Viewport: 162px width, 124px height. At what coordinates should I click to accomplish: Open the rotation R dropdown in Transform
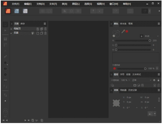click(x=137, y=108)
